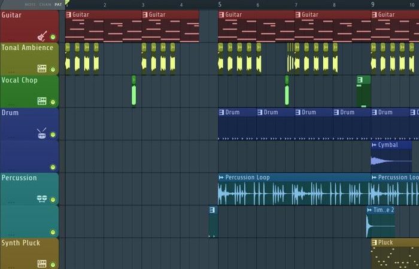Click the Vocal Chop track instrument icon
Image resolution: width=419 pixels, height=269 pixels.
(42, 101)
